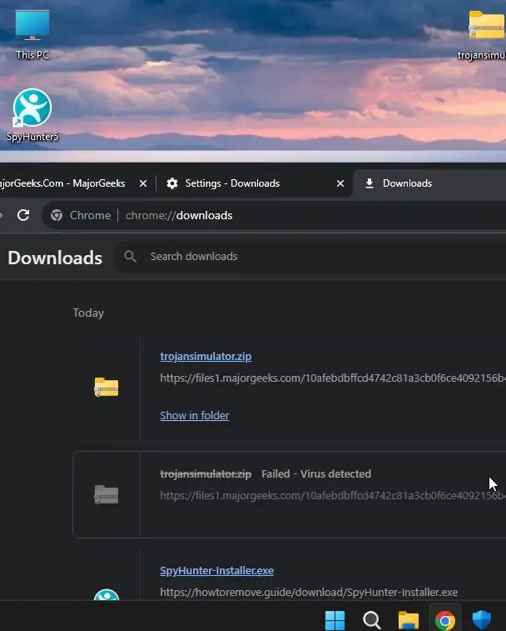The height and width of the screenshot is (631, 506).
Task: Click struck-through trojansimulator.zip name
Action: 206,474
